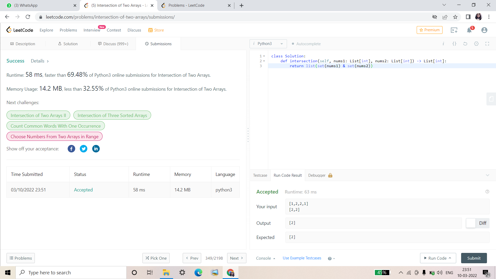This screenshot has width=496, height=279.
Task: Click the code format braces icon
Action: 454,44
